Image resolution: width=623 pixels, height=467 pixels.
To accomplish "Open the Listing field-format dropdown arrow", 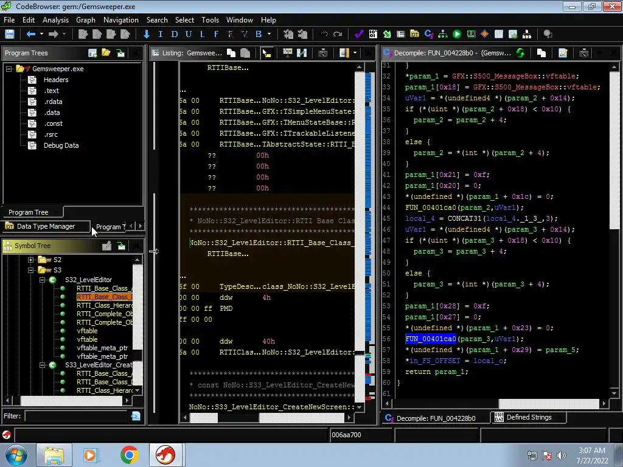I will coord(355,53).
